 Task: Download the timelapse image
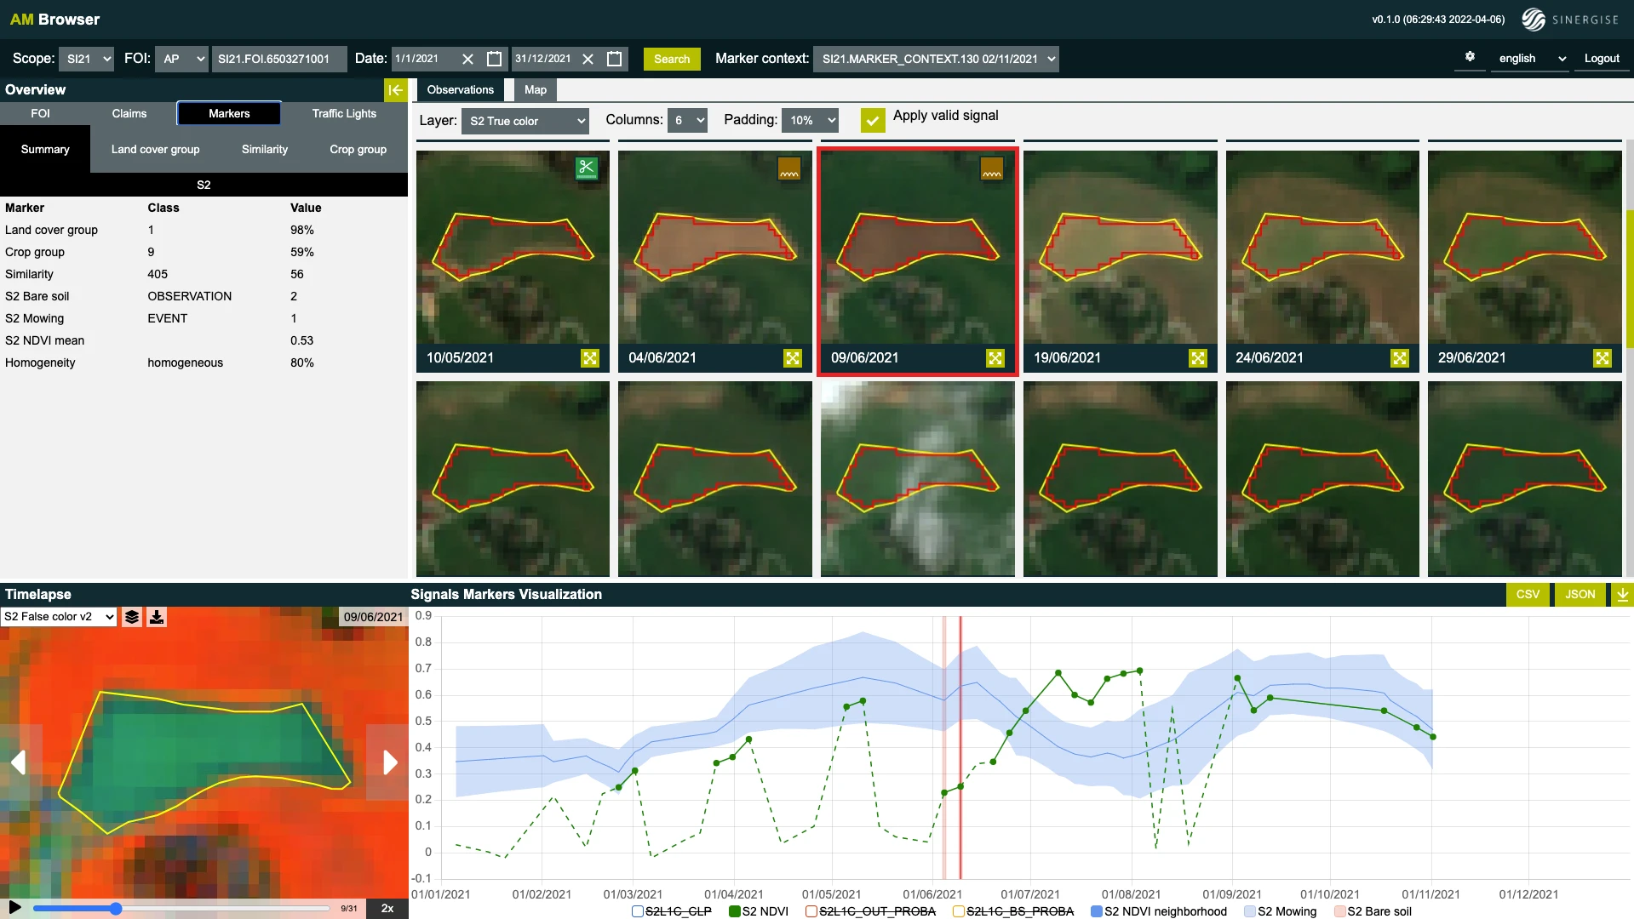(x=157, y=617)
